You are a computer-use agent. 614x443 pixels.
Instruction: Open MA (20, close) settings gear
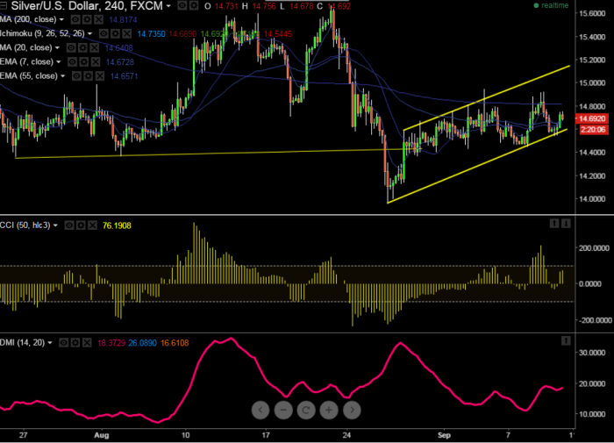point(82,47)
